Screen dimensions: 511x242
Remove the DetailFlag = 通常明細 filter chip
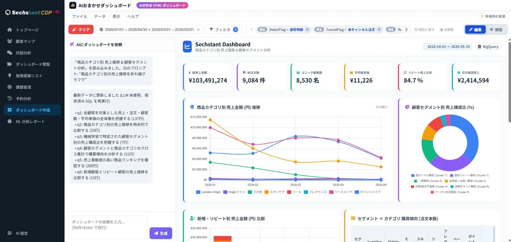coord(307,30)
